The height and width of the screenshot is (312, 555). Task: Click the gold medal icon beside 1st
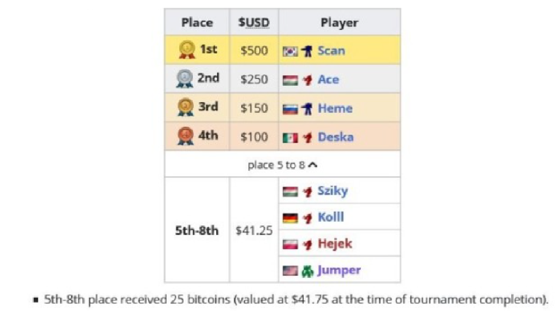(186, 50)
